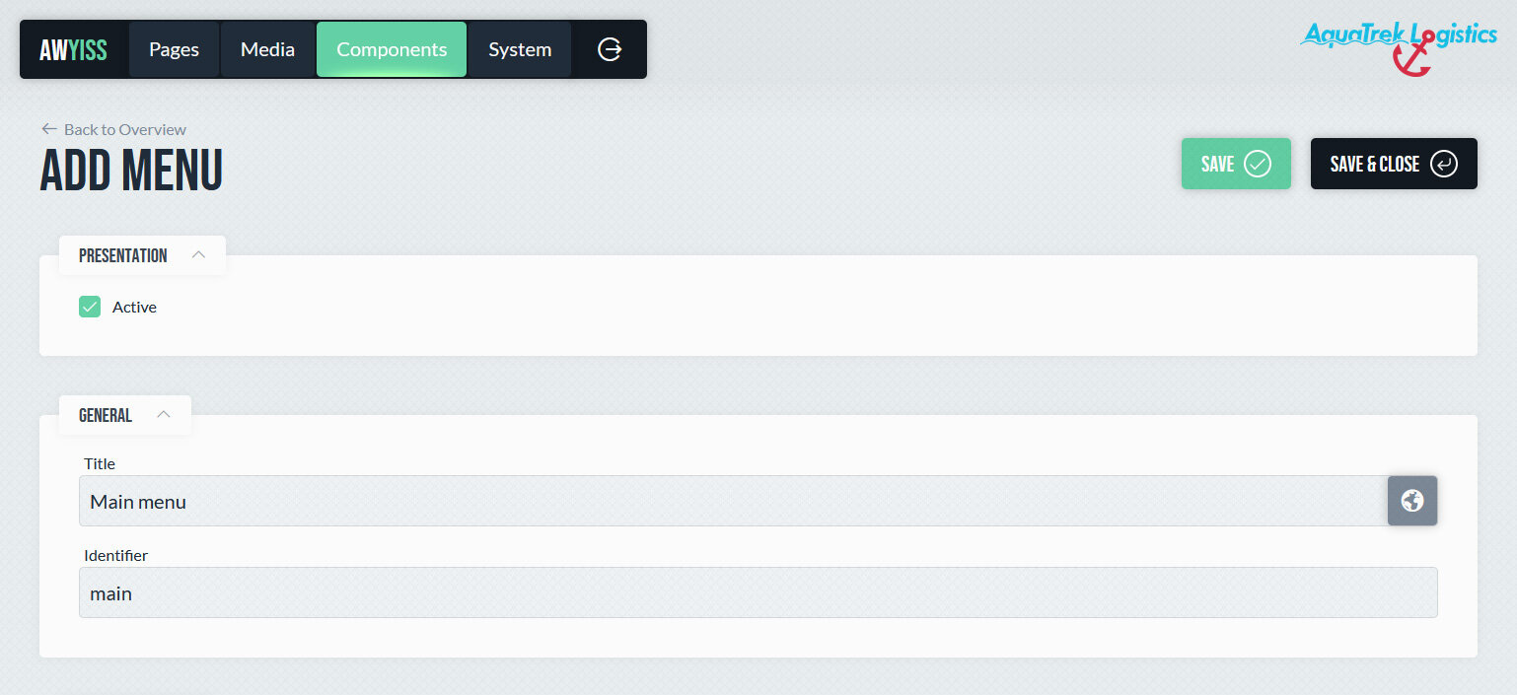
Task: Click the AWYISS logo
Action: point(73,50)
